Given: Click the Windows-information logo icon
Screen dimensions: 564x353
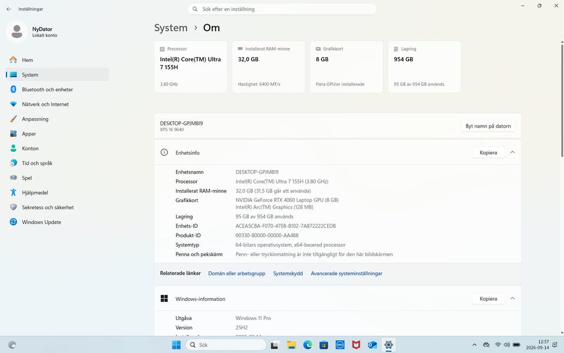Looking at the screenshot, I should 164,298.
